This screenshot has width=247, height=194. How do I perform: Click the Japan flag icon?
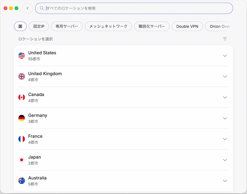(22, 160)
